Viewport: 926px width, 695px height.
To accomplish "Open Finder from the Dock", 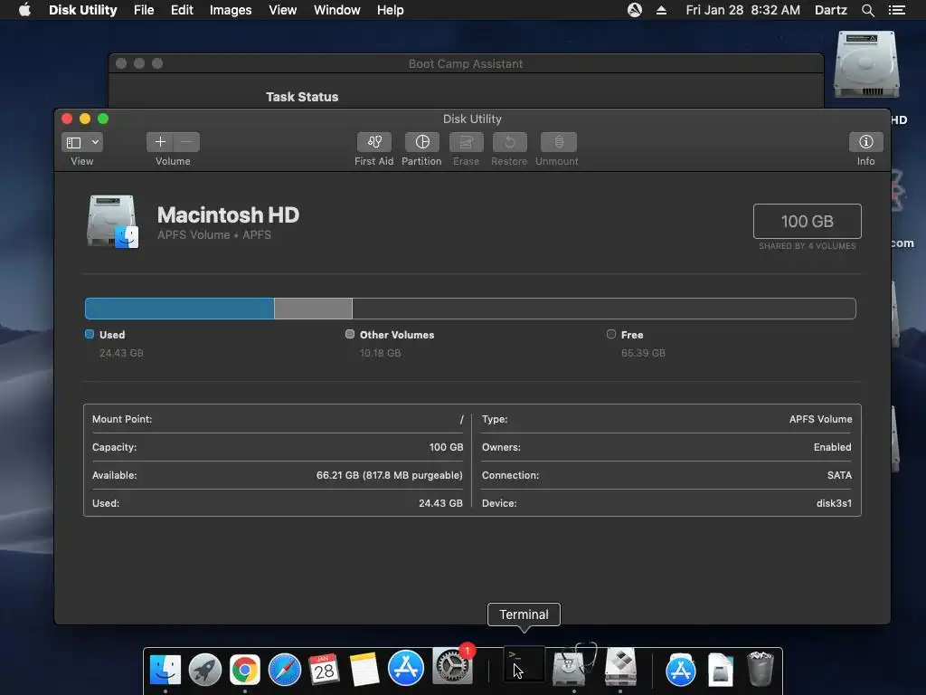I will 165,669.
